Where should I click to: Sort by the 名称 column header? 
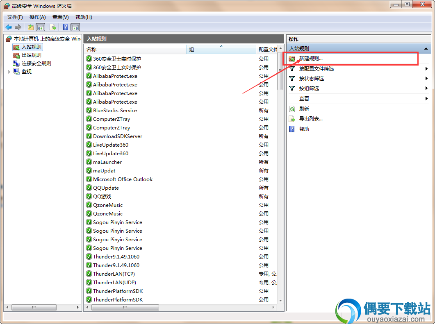click(x=135, y=49)
